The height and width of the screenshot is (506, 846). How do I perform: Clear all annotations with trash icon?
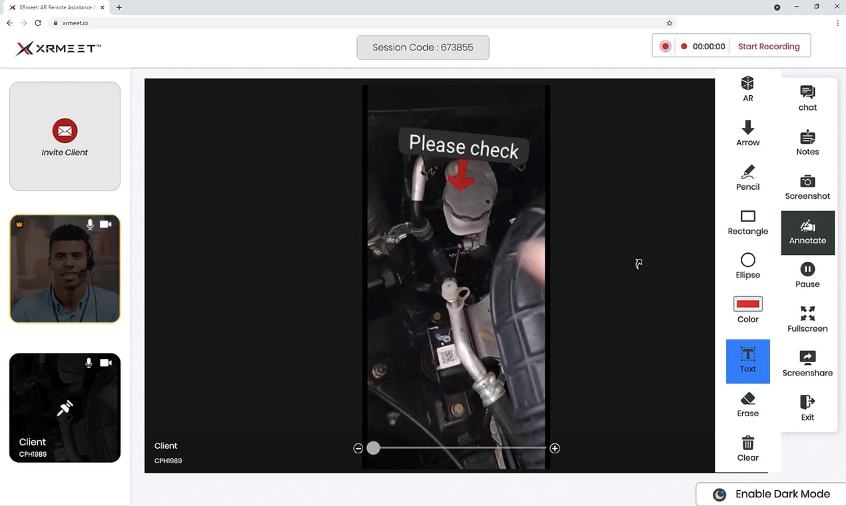click(747, 449)
